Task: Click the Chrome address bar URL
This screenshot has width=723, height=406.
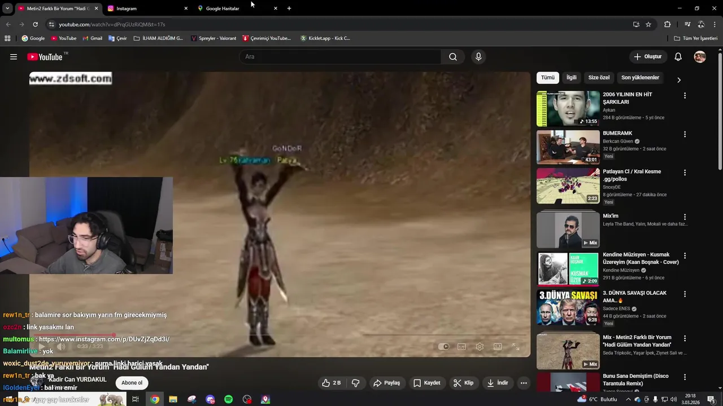Action: 112,25
